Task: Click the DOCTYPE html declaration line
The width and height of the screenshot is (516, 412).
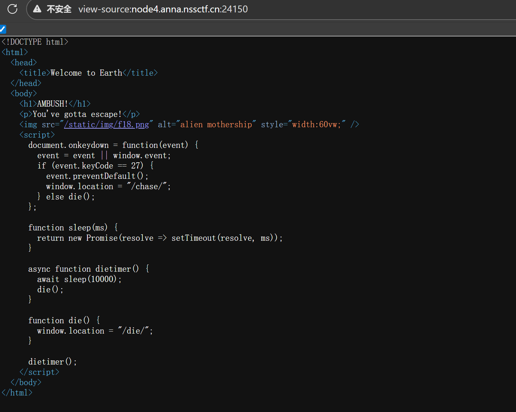Action: (x=35, y=42)
